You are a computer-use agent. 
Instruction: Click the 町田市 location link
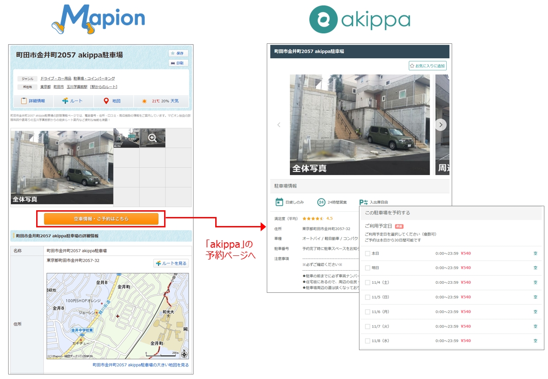coord(59,87)
